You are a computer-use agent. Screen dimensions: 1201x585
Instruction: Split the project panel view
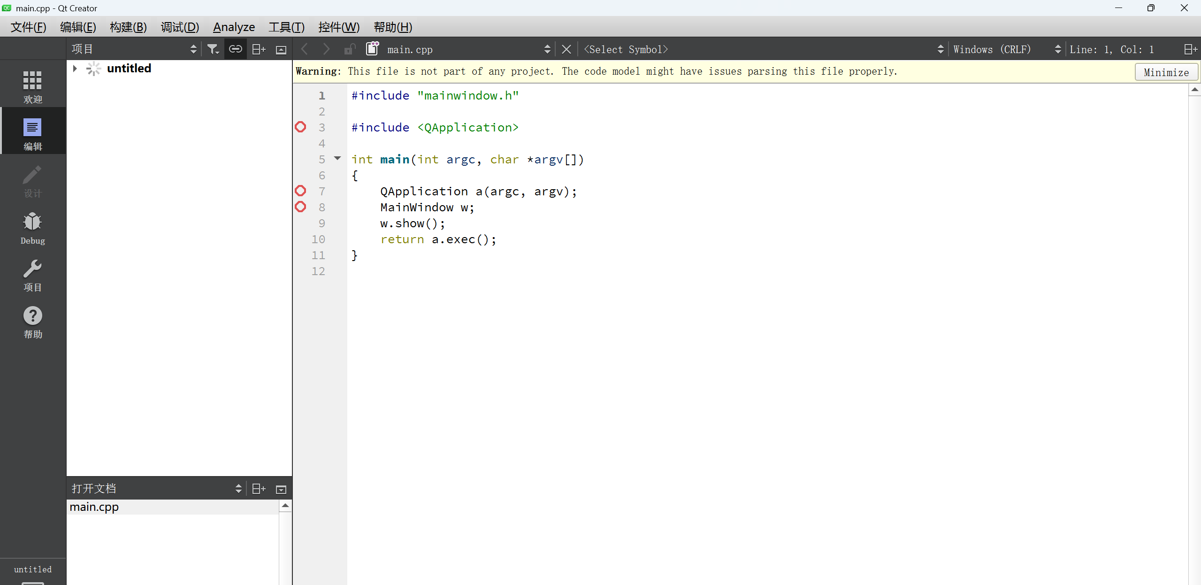(259, 49)
